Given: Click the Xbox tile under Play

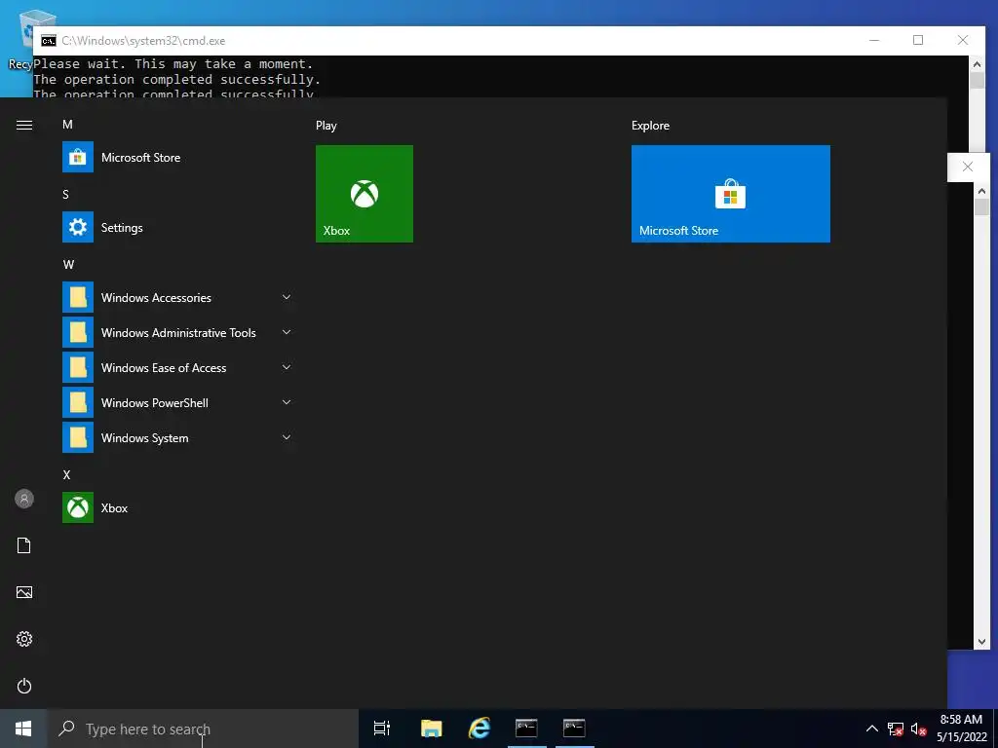Looking at the screenshot, I should click(x=365, y=194).
